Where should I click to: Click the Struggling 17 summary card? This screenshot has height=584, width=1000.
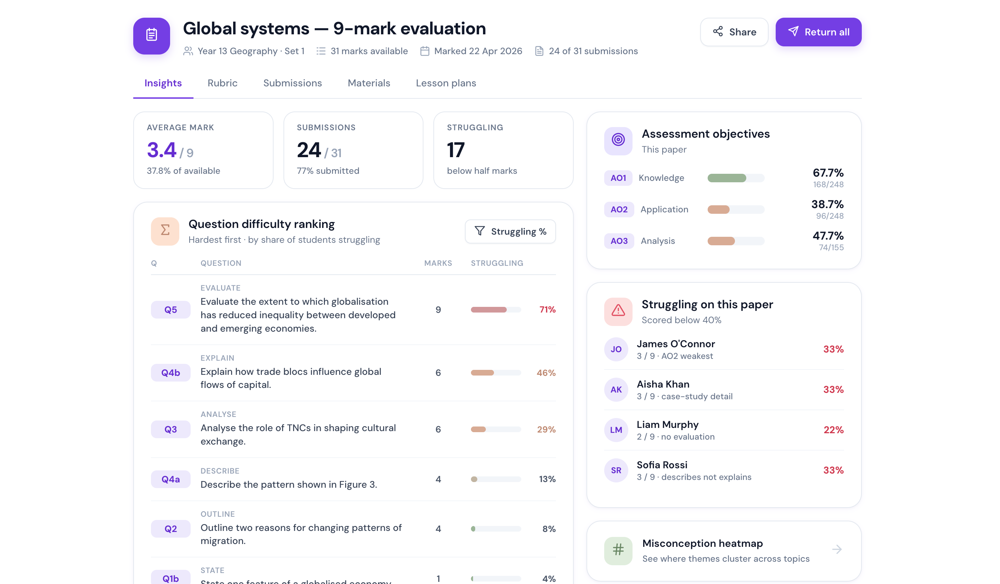[504, 150]
